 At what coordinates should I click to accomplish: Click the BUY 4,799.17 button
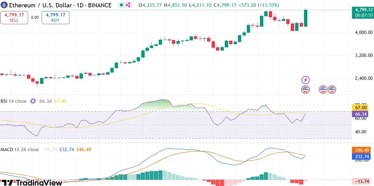pyautogui.click(x=55, y=17)
